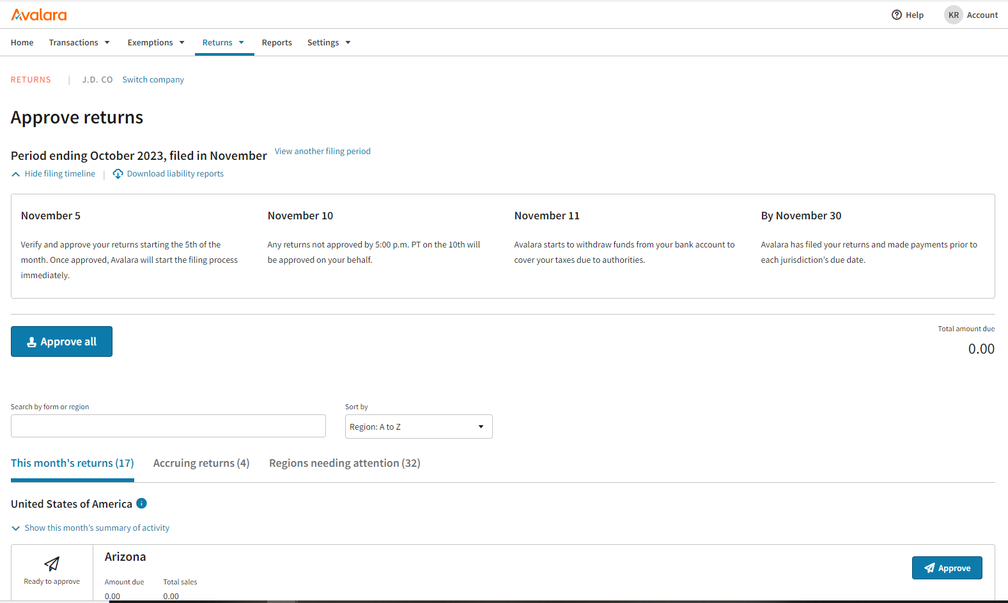
Task: Approve the Arizona return
Action: pyautogui.click(x=947, y=568)
